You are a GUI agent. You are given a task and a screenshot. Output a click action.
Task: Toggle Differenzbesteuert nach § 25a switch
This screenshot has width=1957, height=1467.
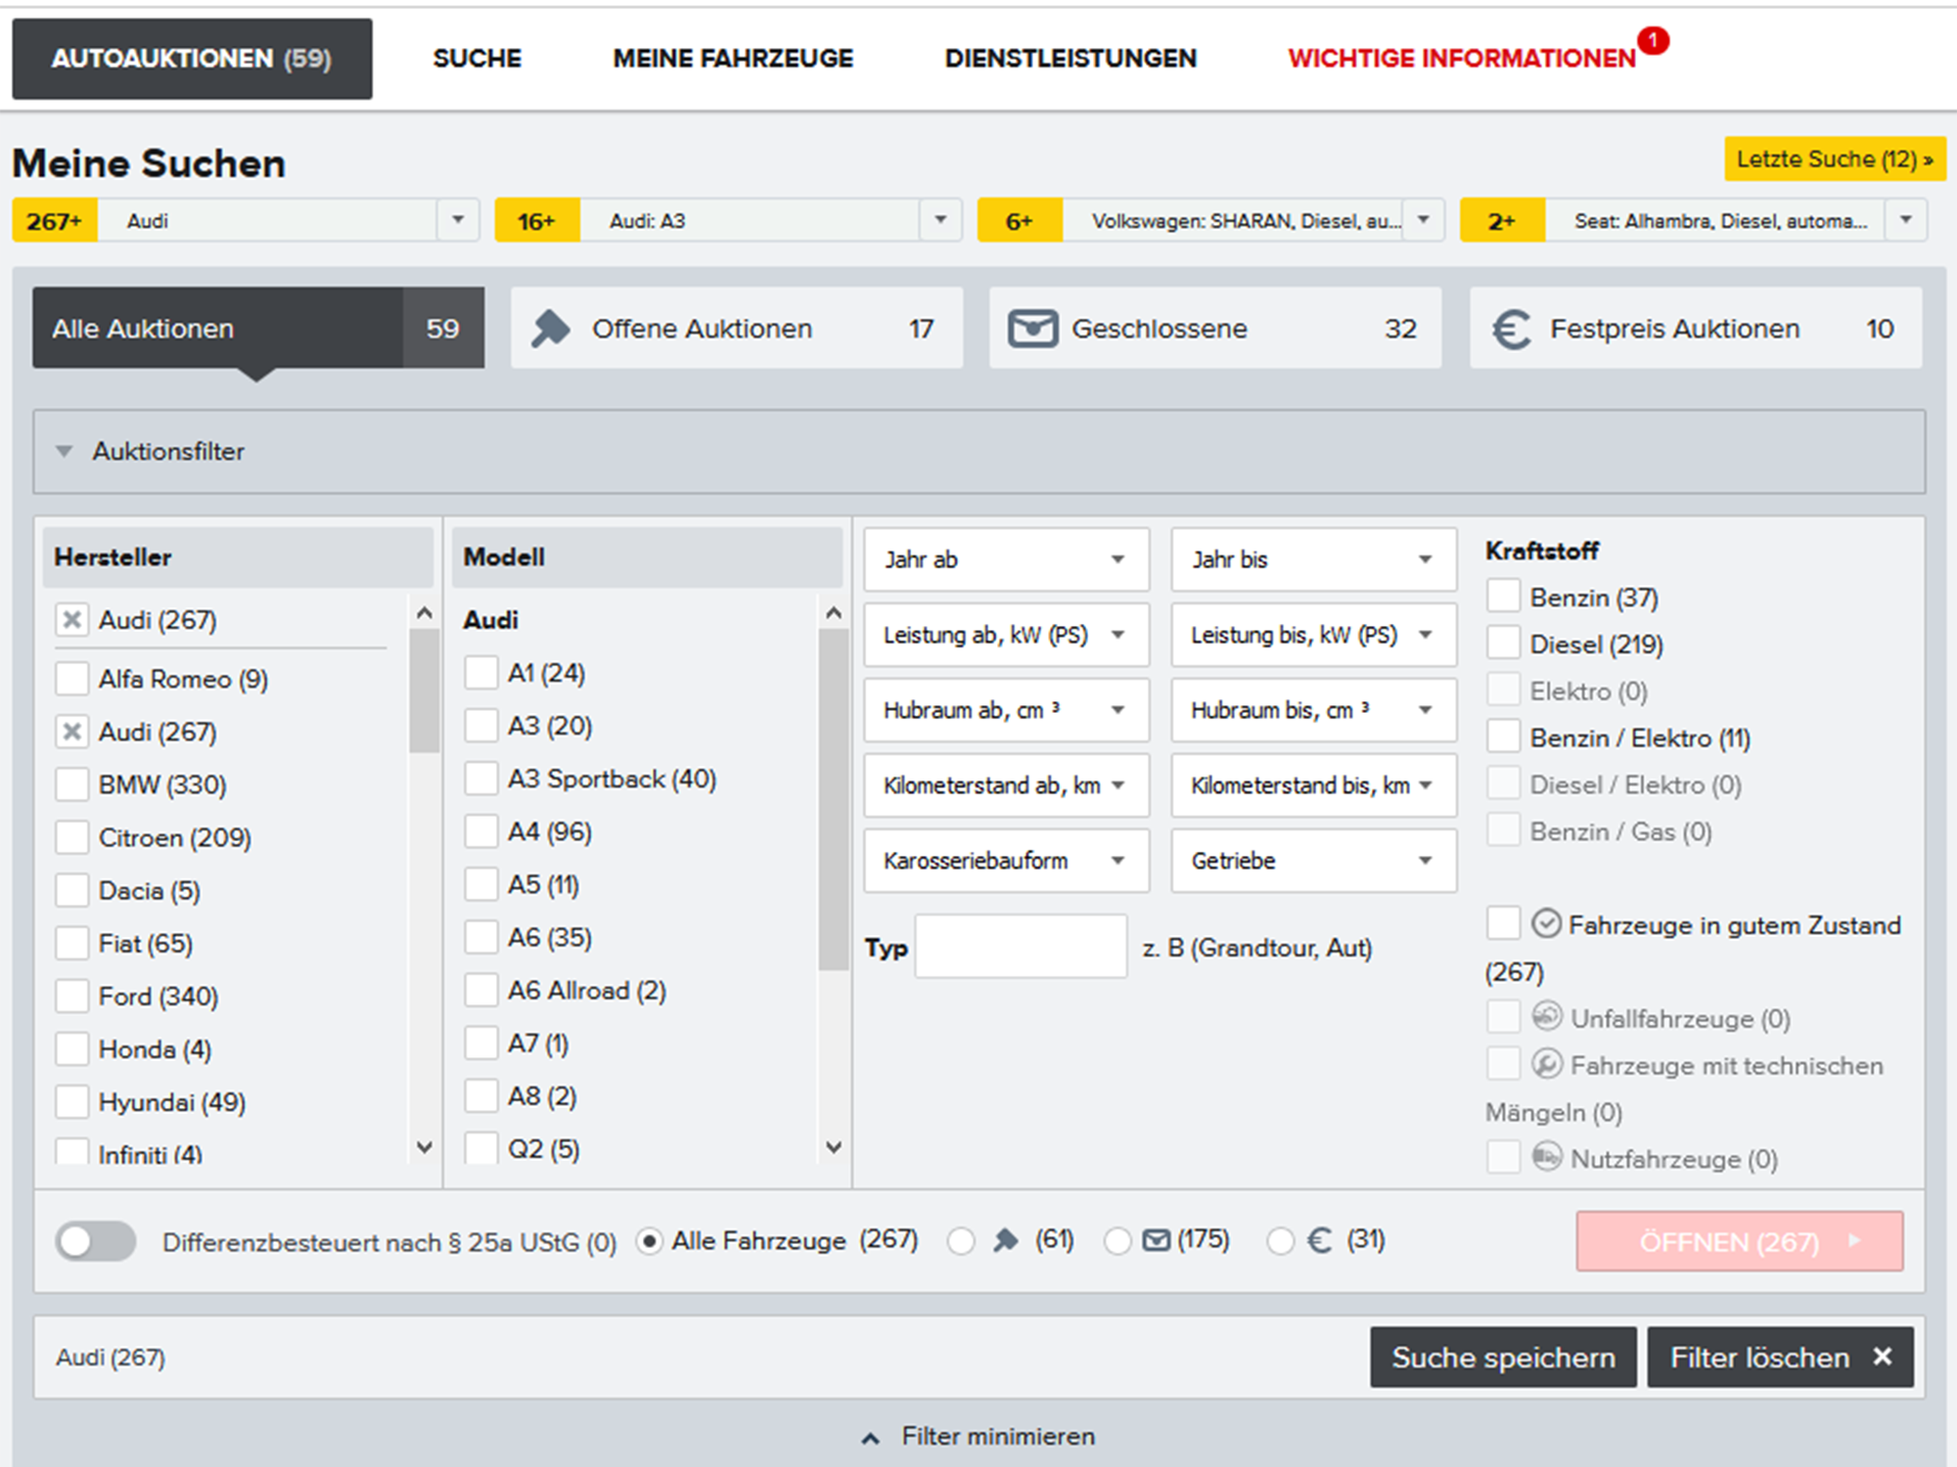pos(96,1241)
